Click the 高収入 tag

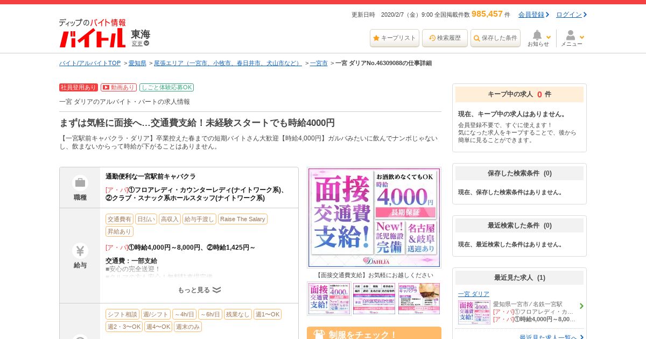170,219
